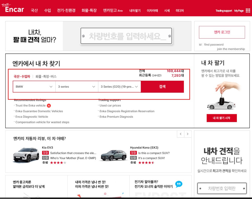
Task: Click 'Satisfaction that crosses the ele...' text
Action: tap(73, 153)
